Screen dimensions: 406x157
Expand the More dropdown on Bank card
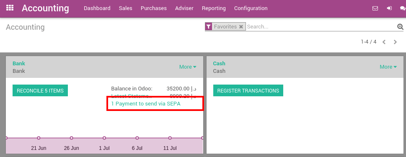tap(188, 67)
